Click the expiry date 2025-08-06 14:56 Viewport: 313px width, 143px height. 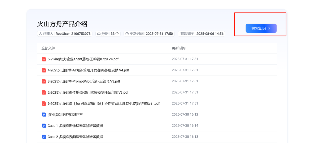pyautogui.click(x=210, y=34)
